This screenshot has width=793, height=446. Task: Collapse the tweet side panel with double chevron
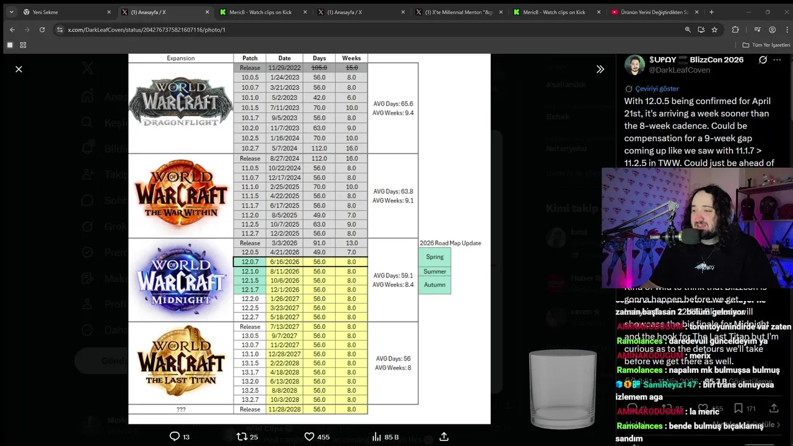(x=600, y=69)
